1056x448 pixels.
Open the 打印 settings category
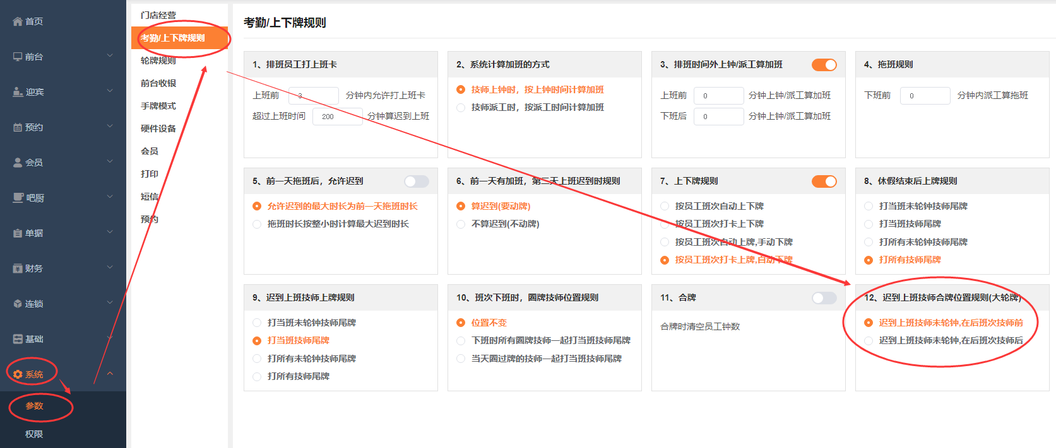click(150, 174)
